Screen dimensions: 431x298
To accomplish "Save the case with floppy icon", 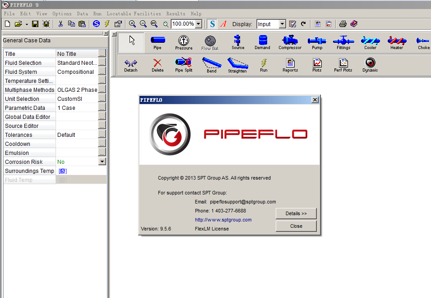I will tap(35, 24).
